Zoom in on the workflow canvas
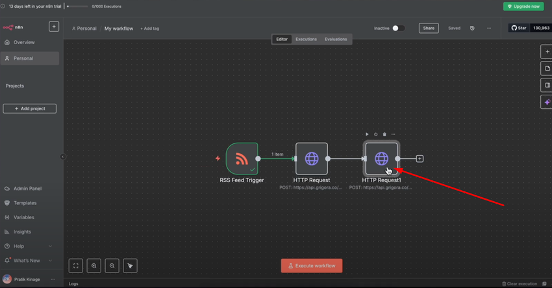Viewport: 552px width, 288px height. [x=94, y=266]
